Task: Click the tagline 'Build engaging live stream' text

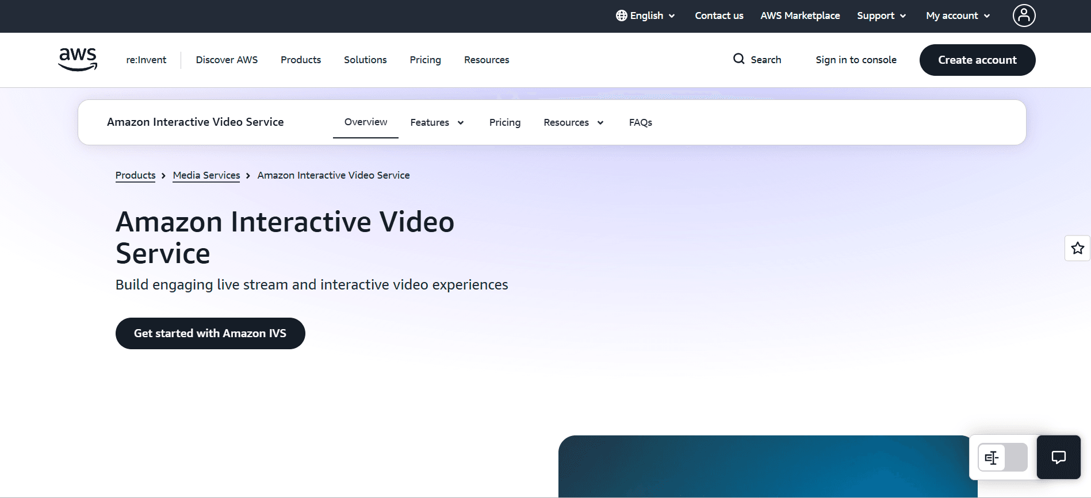Action: point(312,284)
